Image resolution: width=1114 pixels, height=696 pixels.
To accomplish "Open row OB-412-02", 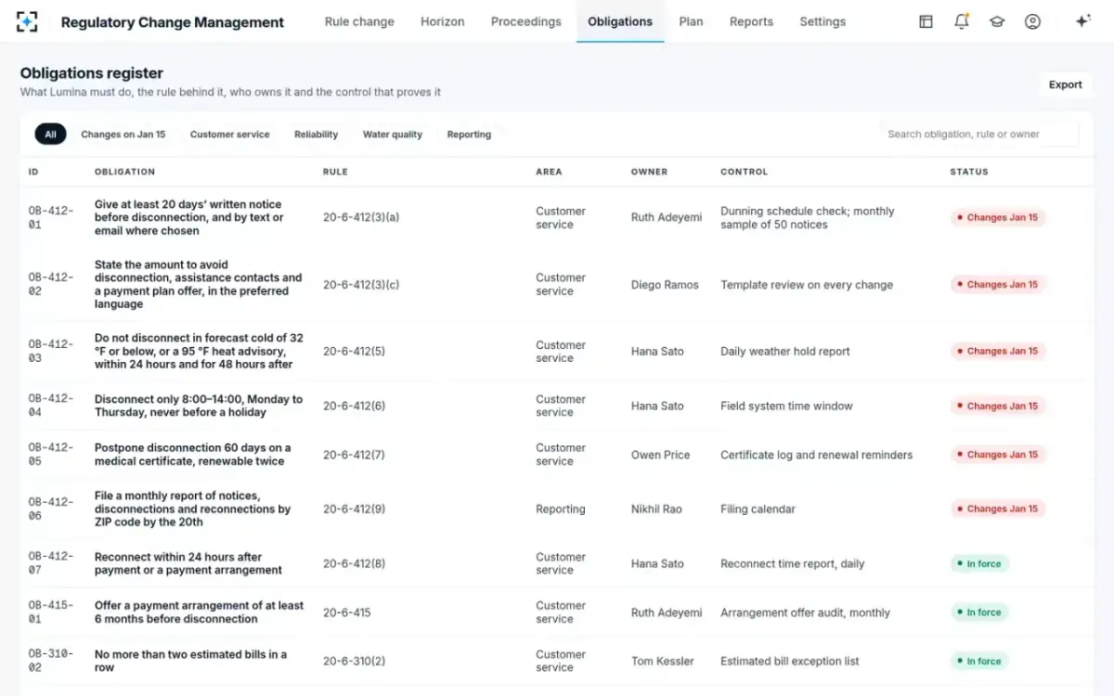I will [x=557, y=285].
